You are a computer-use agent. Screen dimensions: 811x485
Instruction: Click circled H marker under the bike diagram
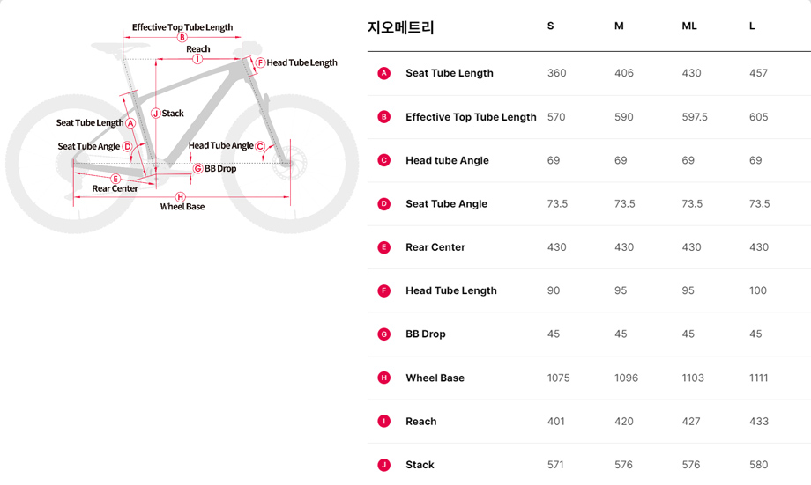pyautogui.click(x=181, y=196)
